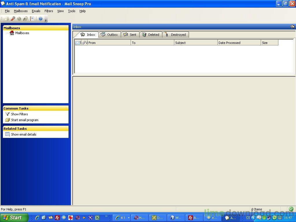Viewport: 296px width, 222px height.
Task: Switch to the Mail Snoop Pro taskbar button
Action: [231, 218]
